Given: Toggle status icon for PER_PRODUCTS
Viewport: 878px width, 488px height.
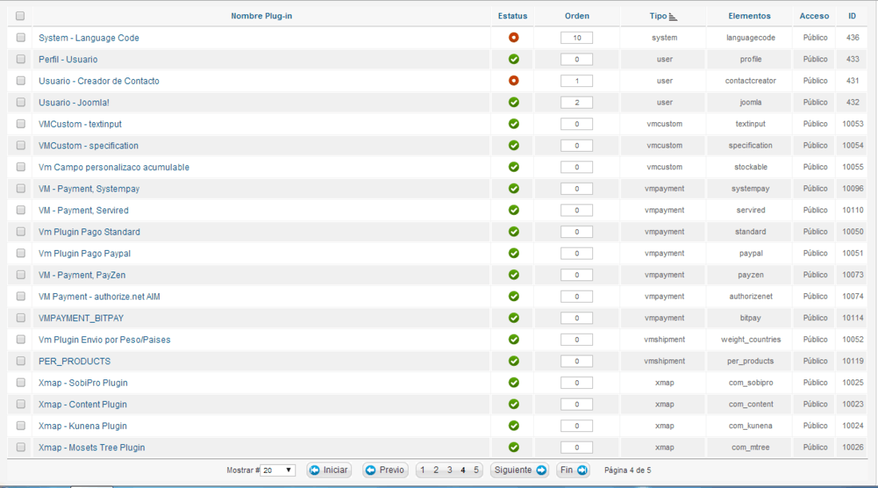Looking at the screenshot, I should pos(513,361).
